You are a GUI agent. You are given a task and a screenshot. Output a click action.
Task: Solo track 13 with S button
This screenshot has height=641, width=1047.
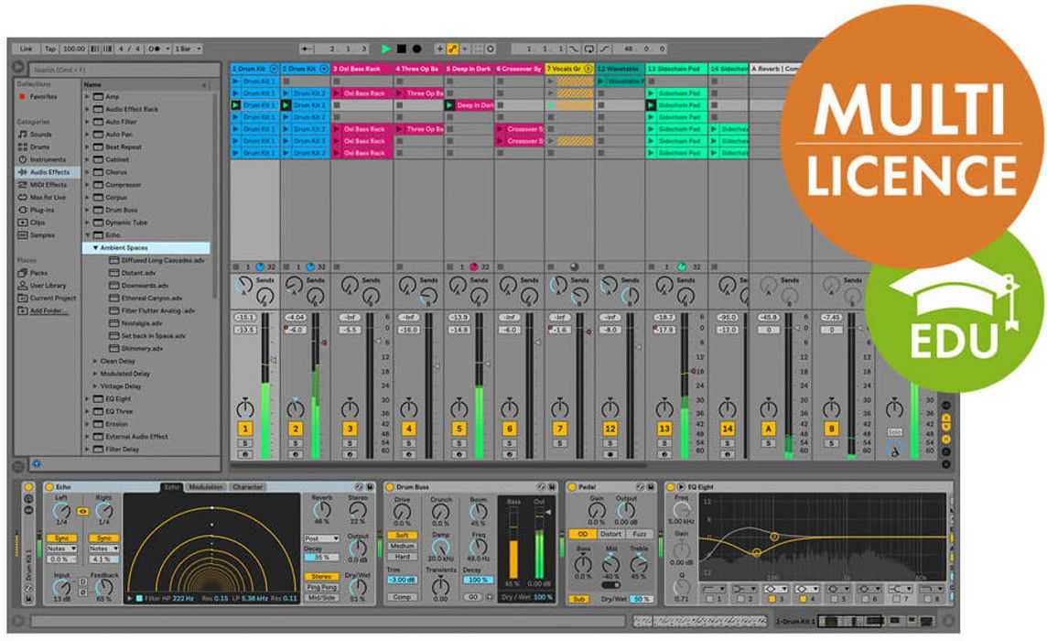[664, 443]
